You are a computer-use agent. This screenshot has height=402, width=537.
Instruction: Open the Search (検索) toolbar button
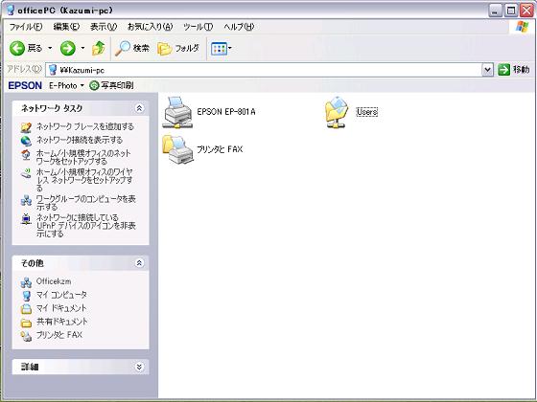click(132, 48)
